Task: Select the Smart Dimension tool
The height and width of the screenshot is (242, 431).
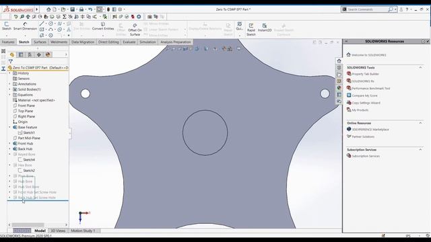Action: 25,26
